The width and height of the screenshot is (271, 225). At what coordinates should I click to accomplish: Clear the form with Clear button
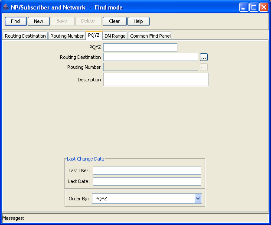(x=114, y=21)
